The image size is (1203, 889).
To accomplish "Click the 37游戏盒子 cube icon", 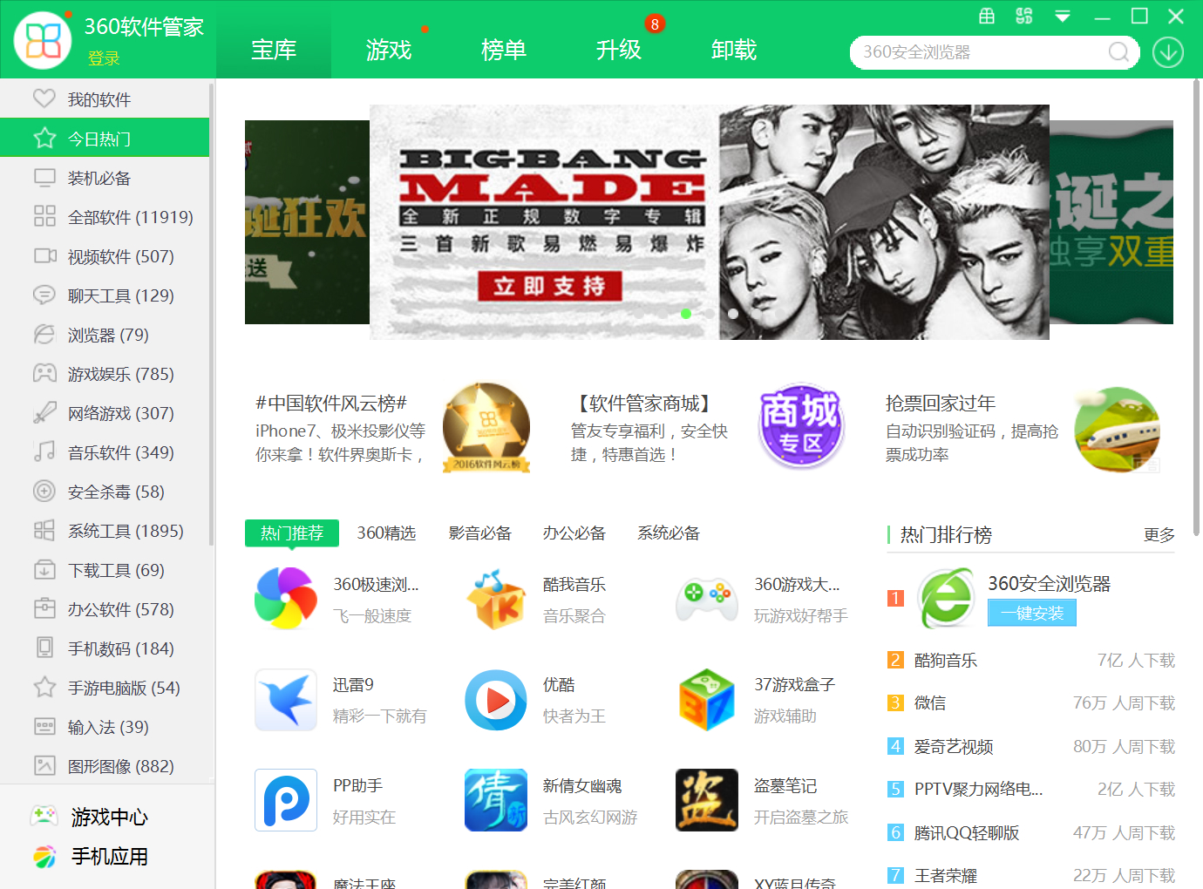I will (707, 700).
